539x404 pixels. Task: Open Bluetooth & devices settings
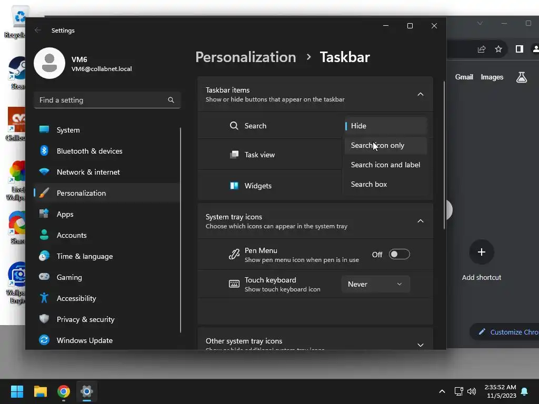pyautogui.click(x=106, y=151)
